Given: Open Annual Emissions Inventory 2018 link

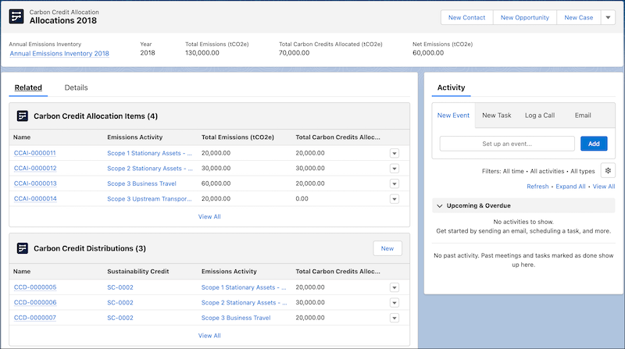Looking at the screenshot, I should (x=59, y=54).
